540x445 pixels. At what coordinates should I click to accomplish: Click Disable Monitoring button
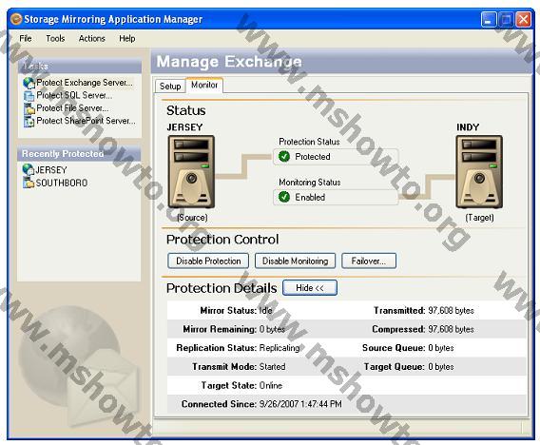[x=295, y=261]
